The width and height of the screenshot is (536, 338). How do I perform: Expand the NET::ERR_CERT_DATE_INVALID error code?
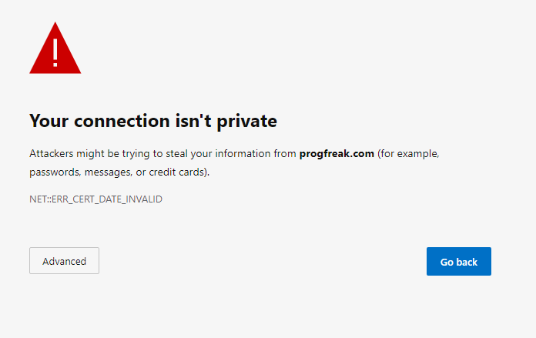coord(95,199)
